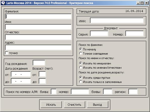The width and height of the screenshot is (150, 112).
Task: Select the По началу radio option
Action: coord(81,49)
